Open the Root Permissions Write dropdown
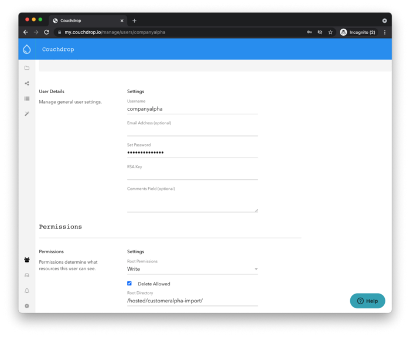Viewport: 410px width, 337px height. 193,269
